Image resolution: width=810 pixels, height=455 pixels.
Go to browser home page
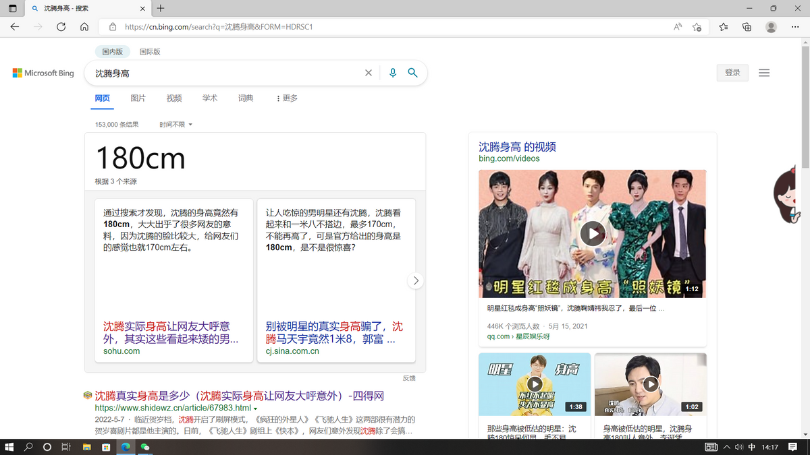click(x=84, y=27)
